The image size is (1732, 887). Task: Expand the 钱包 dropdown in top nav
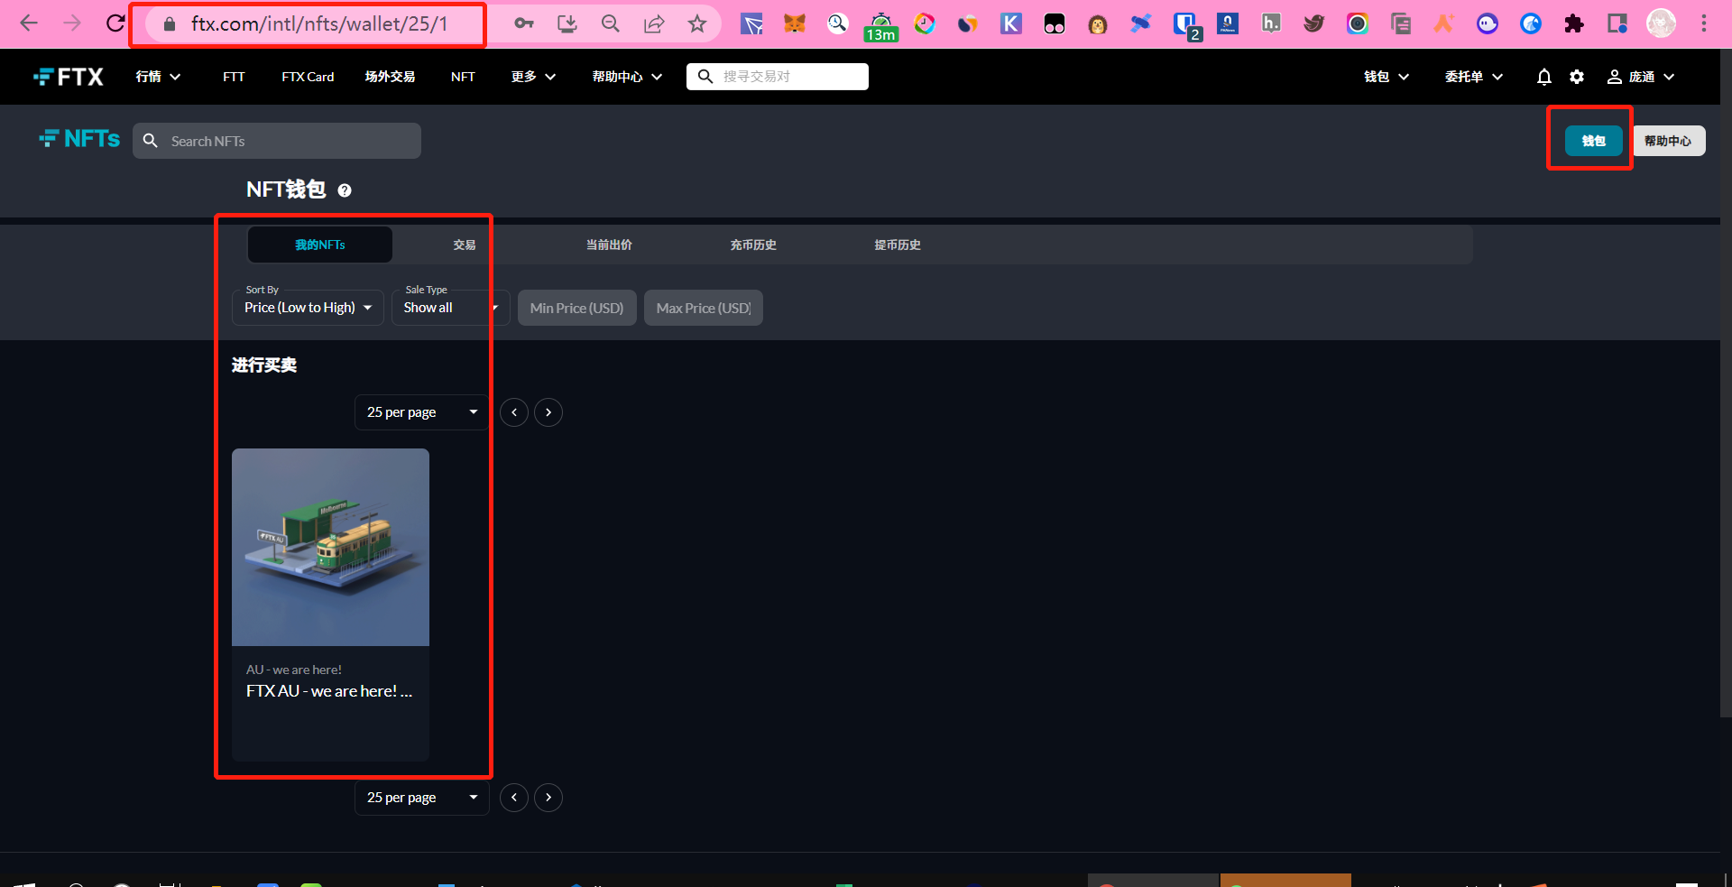[1387, 77]
